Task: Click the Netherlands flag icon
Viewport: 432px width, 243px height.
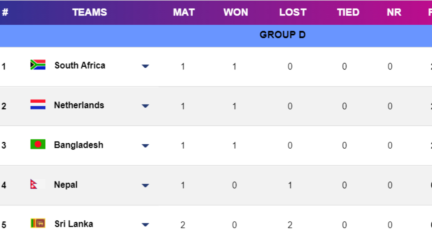Action: click(x=37, y=105)
